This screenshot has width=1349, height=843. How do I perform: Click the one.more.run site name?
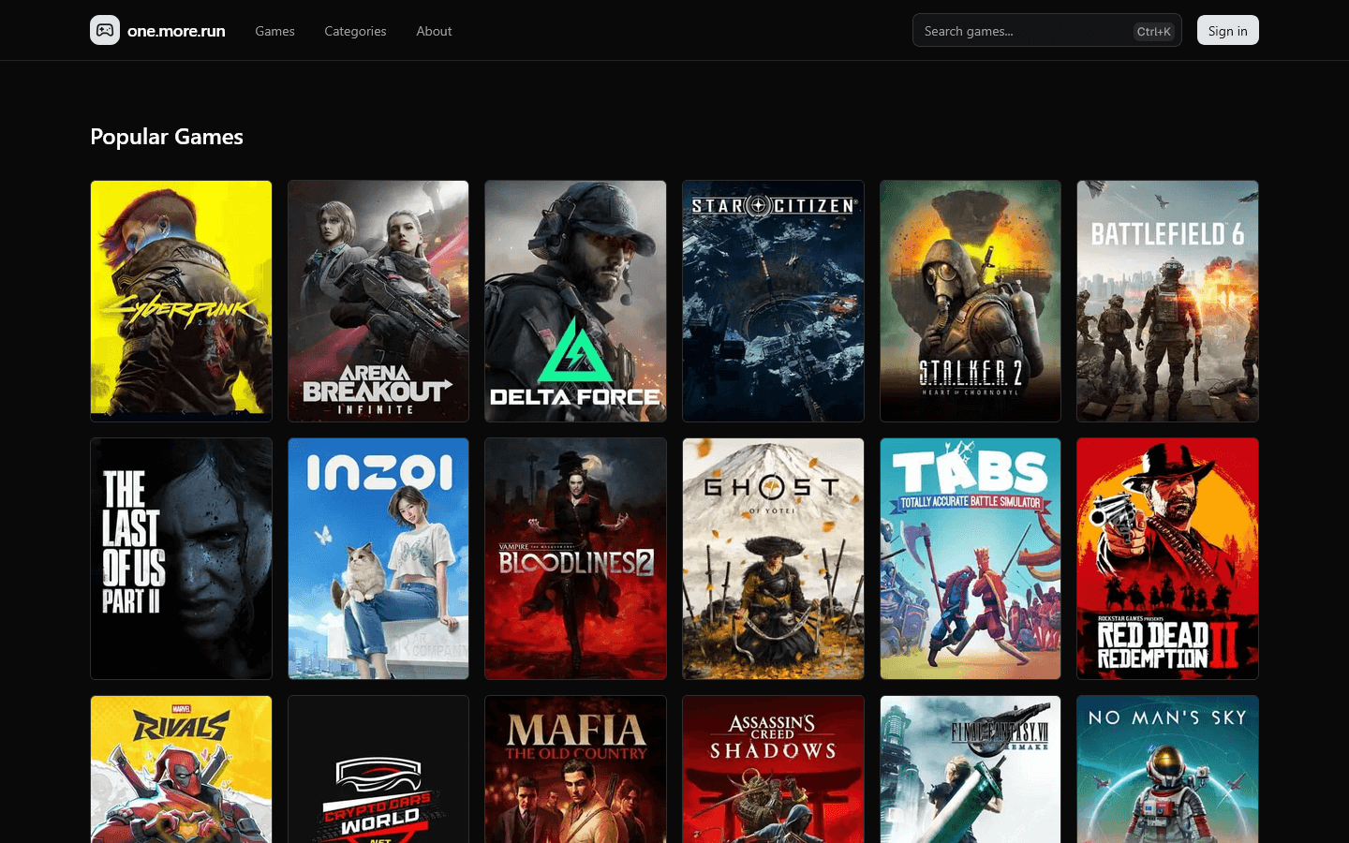[176, 30]
